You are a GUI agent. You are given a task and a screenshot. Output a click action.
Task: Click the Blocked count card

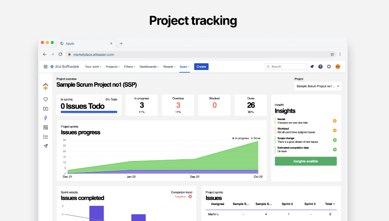[214, 105]
